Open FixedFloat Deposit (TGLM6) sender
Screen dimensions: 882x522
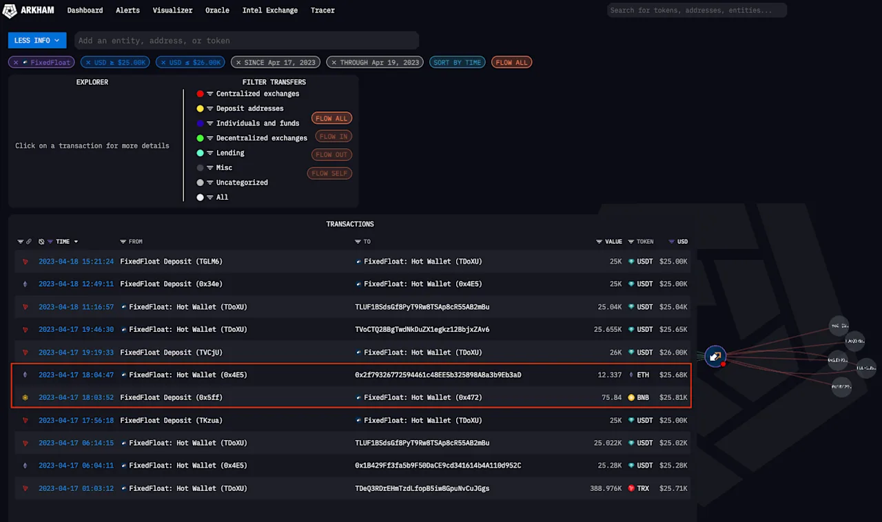tap(172, 262)
